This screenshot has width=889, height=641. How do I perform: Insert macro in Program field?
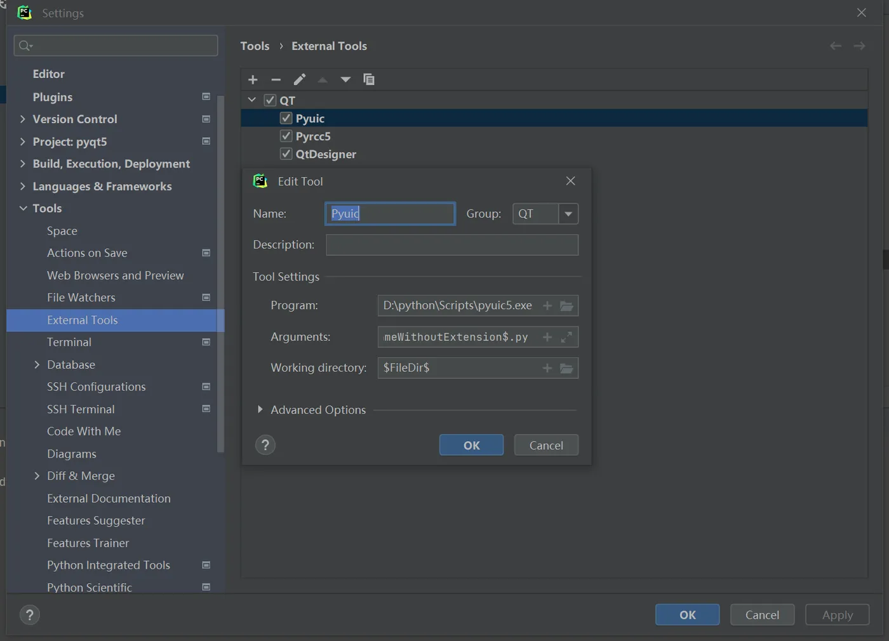click(547, 306)
